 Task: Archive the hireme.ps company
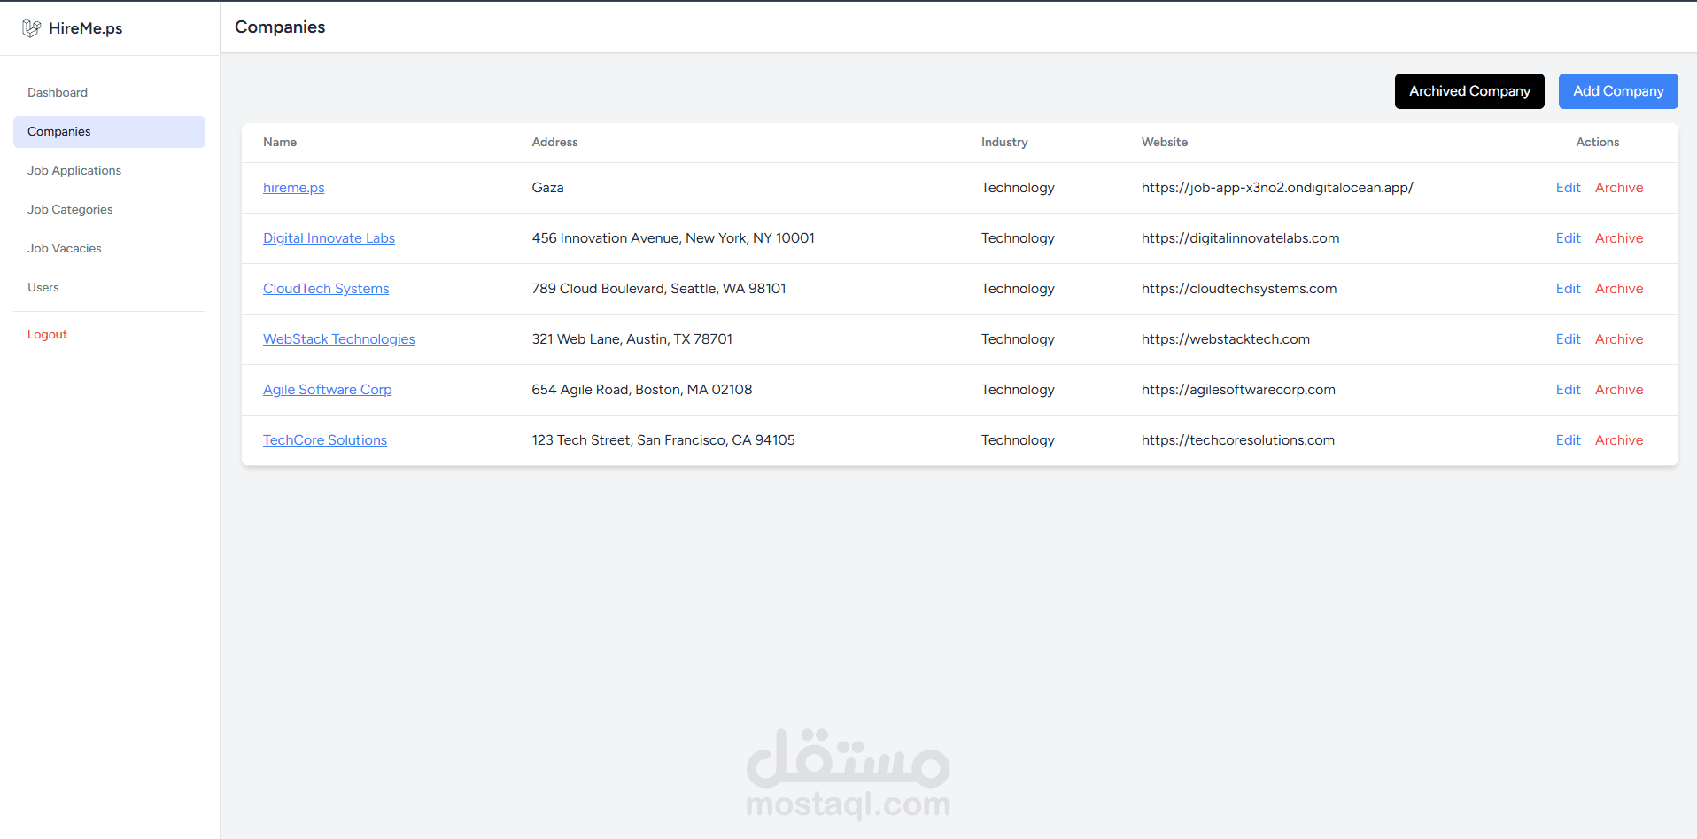1619,188
